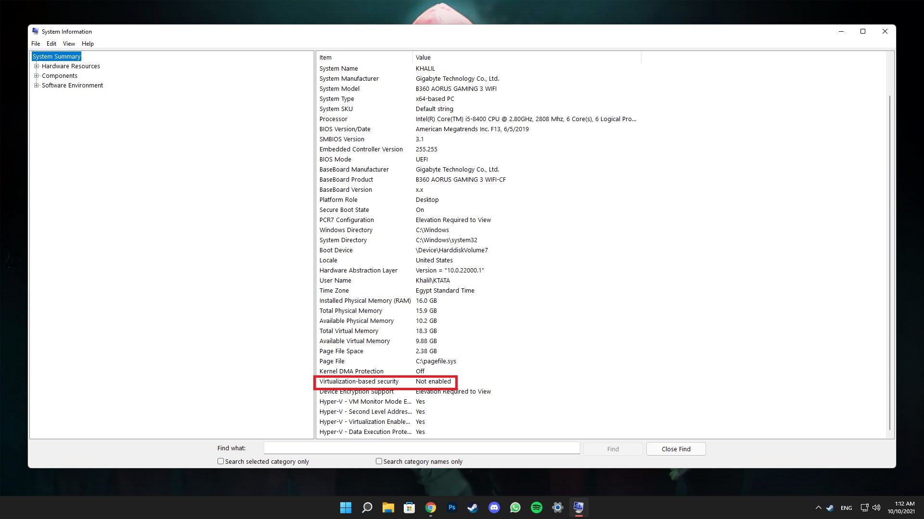Open WhatsApp from taskbar
The height and width of the screenshot is (519, 924).
(515, 507)
